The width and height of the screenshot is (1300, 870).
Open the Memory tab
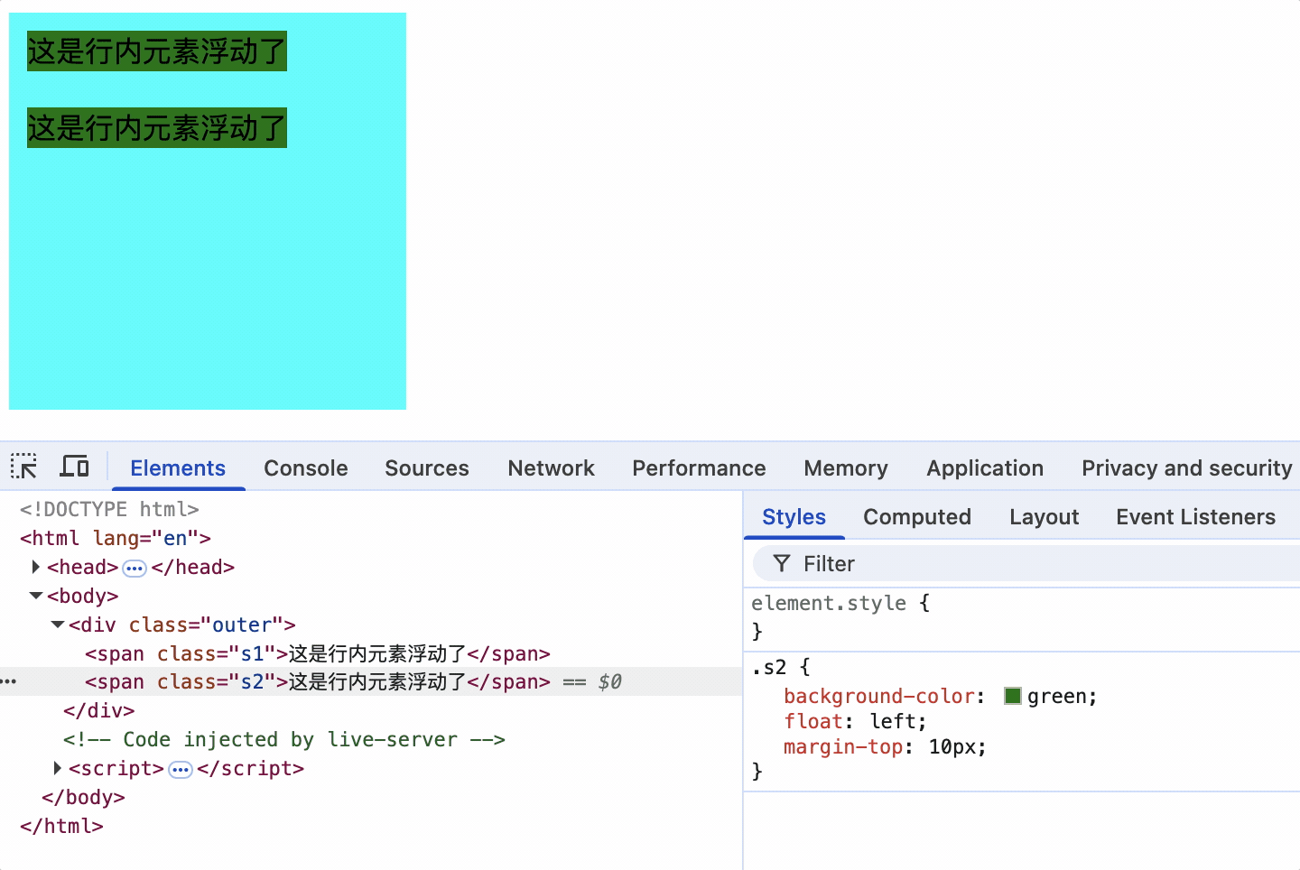846,468
